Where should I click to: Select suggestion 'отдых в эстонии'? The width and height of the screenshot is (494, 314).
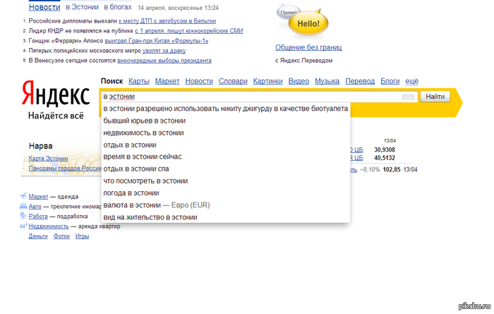226,145
